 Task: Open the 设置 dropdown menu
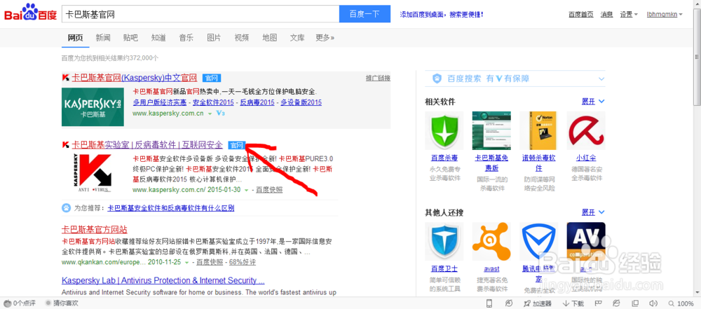tap(629, 14)
